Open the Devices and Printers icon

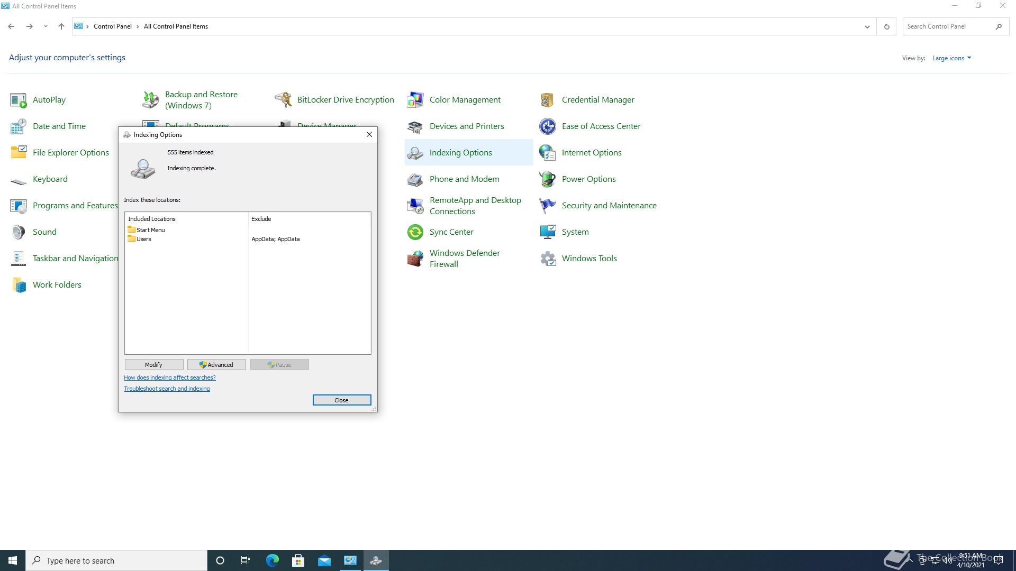tap(415, 126)
